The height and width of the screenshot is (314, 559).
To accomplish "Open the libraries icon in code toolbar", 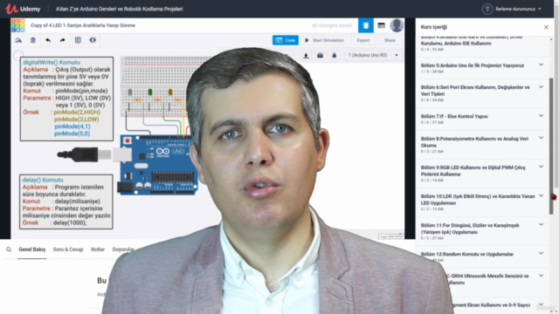I will click(x=321, y=56).
